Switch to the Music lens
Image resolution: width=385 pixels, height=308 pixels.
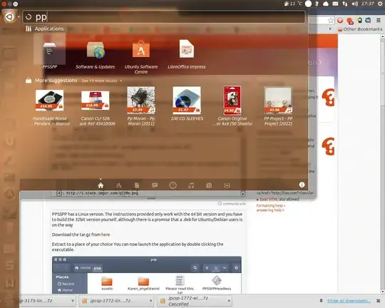(x=191, y=185)
